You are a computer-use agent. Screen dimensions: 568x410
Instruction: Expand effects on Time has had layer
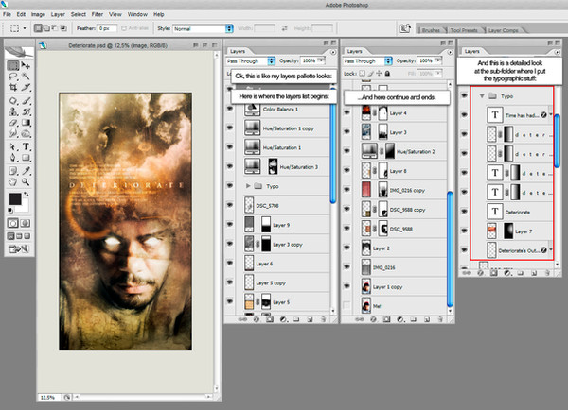(x=551, y=115)
